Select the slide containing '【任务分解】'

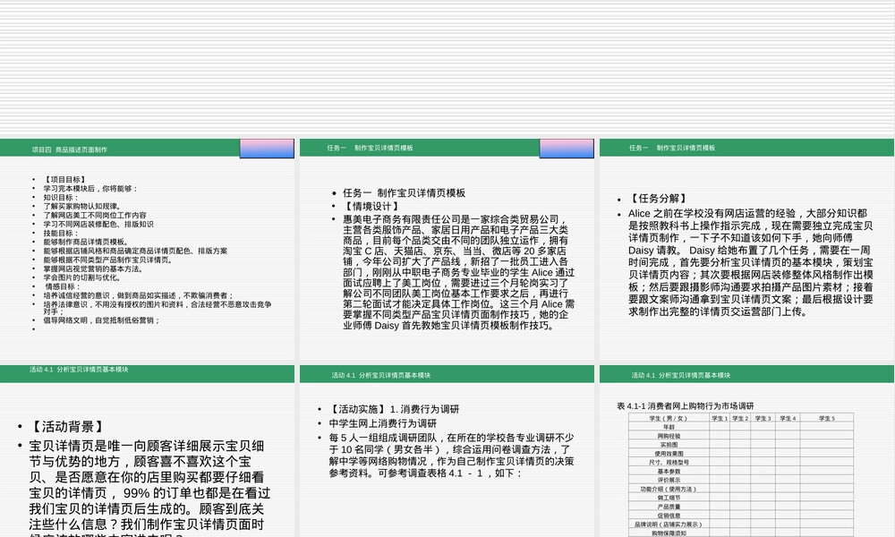point(746,249)
